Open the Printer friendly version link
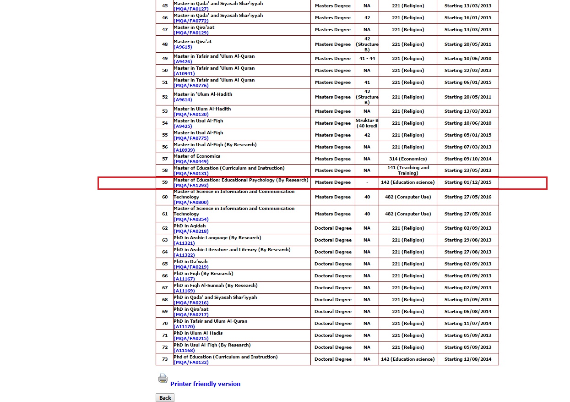Screen dimensions: 570x402 pyautogui.click(x=205, y=384)
